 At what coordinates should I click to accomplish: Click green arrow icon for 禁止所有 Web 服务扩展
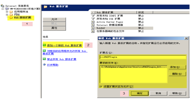pos(44,59)
